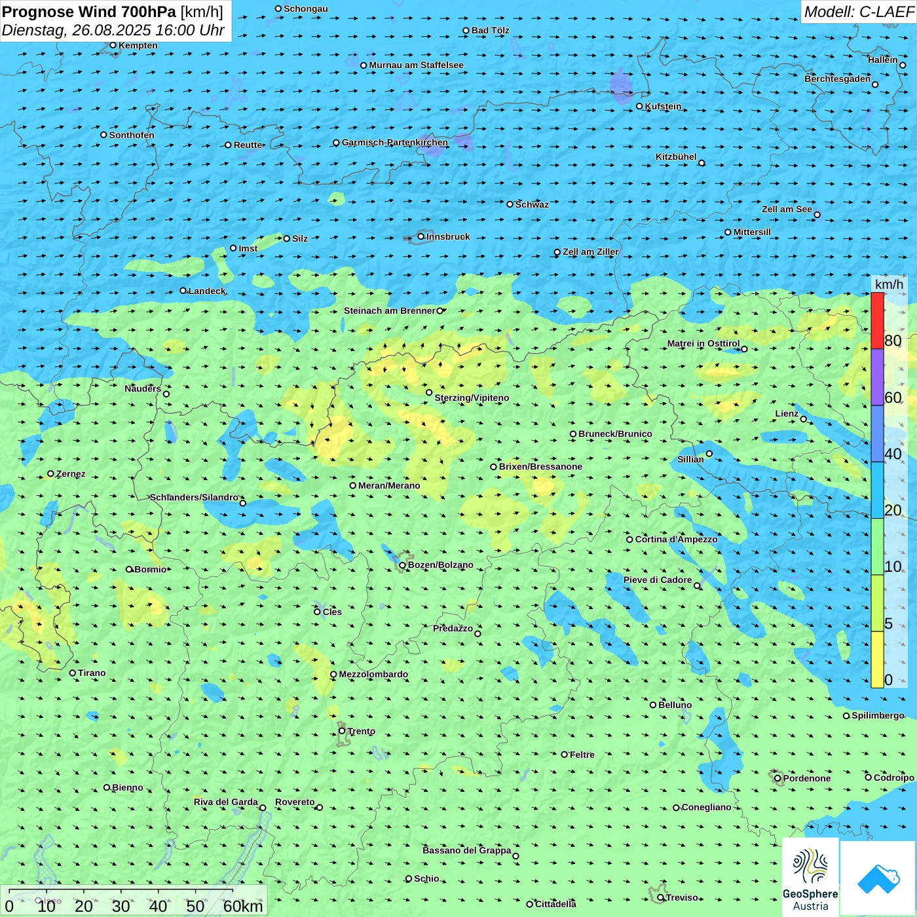Click the date 'Dienstag, 26.08.2025 16:00 Uhr'

(x=113, y=30)
